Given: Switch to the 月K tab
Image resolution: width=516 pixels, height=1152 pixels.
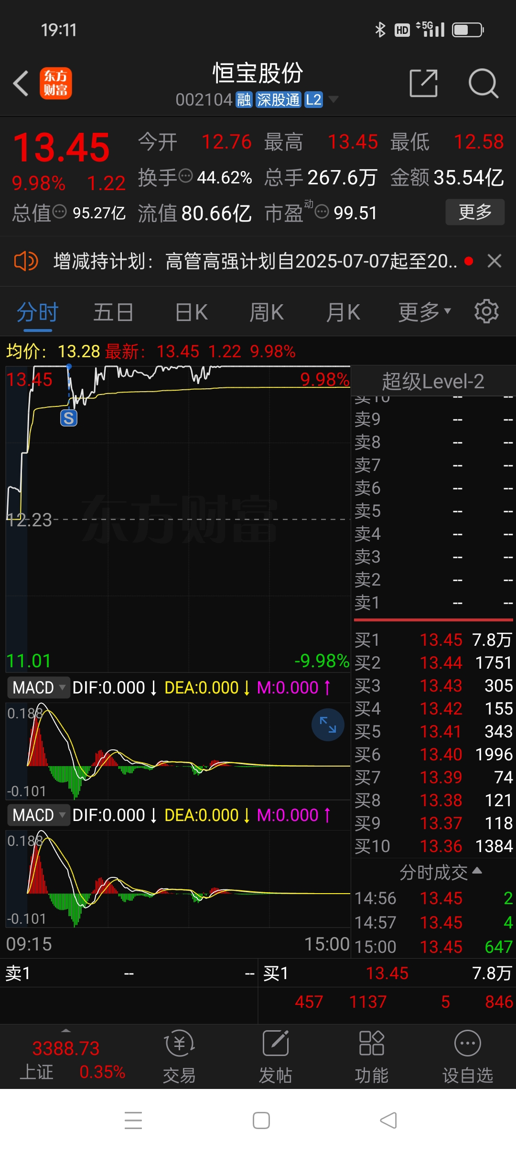Looking at the screenshot, I should [x=343, y=313].
